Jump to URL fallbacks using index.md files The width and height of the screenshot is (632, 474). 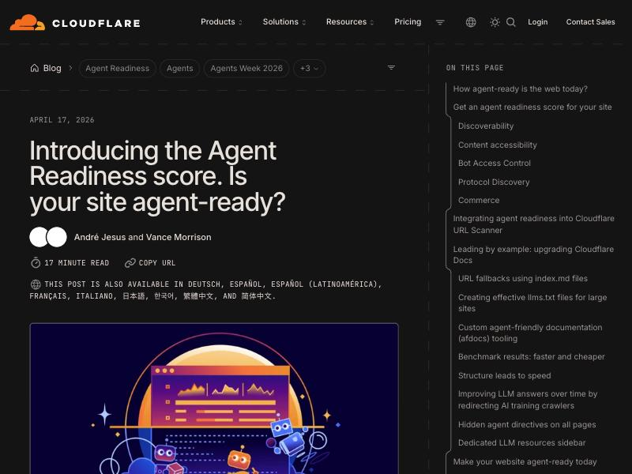pos(523,278)
